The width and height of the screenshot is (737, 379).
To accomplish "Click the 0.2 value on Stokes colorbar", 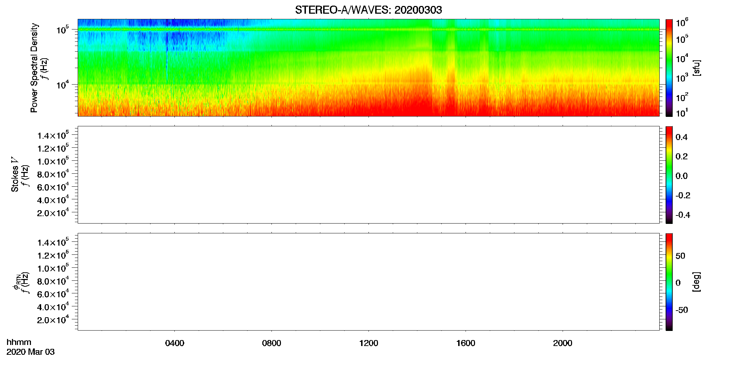I will click(681, 157).
